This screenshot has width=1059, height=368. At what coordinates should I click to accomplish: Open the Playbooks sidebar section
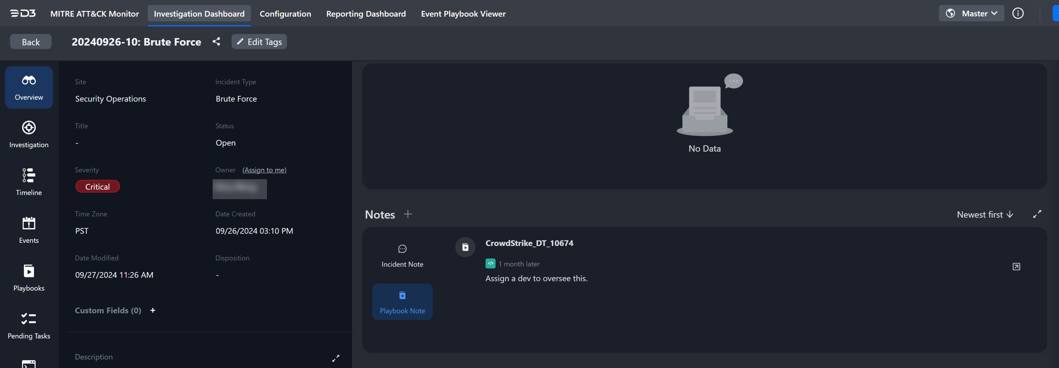[29, 278]
